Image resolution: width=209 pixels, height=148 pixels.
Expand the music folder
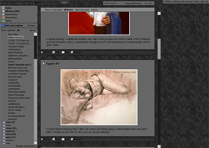4,125
